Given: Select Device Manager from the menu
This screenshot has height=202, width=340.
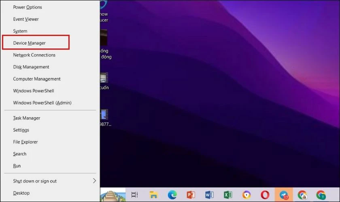Looking at the screenshot, I should pos(29,43).
